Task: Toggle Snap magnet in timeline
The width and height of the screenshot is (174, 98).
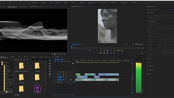Action: 59,62
